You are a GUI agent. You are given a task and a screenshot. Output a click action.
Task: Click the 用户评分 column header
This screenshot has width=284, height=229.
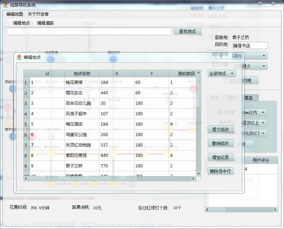pyautogui.click(x=261, y=160)
